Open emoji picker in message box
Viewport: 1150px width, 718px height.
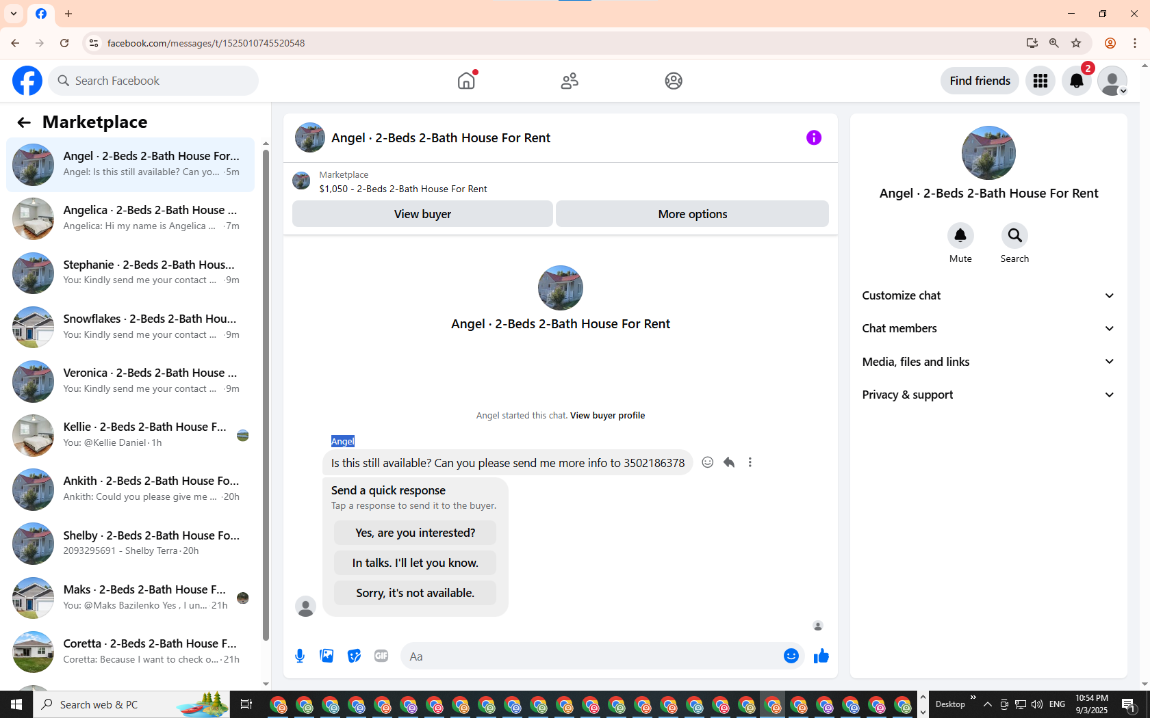pyautogui.click(x=791, y=656)
